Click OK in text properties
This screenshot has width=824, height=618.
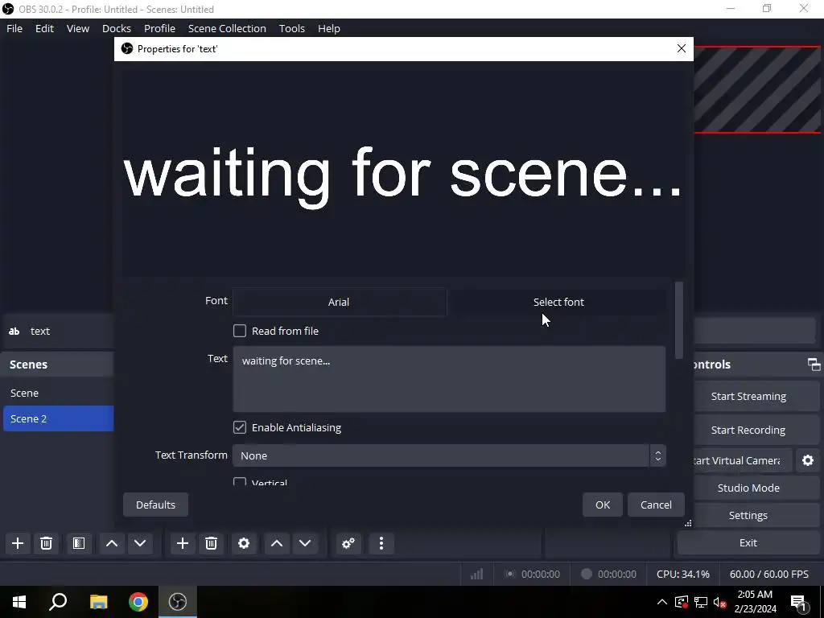tap(603, 505)
